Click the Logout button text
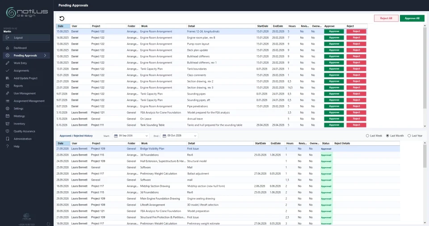Screen dimensions: 429x226 18,37
